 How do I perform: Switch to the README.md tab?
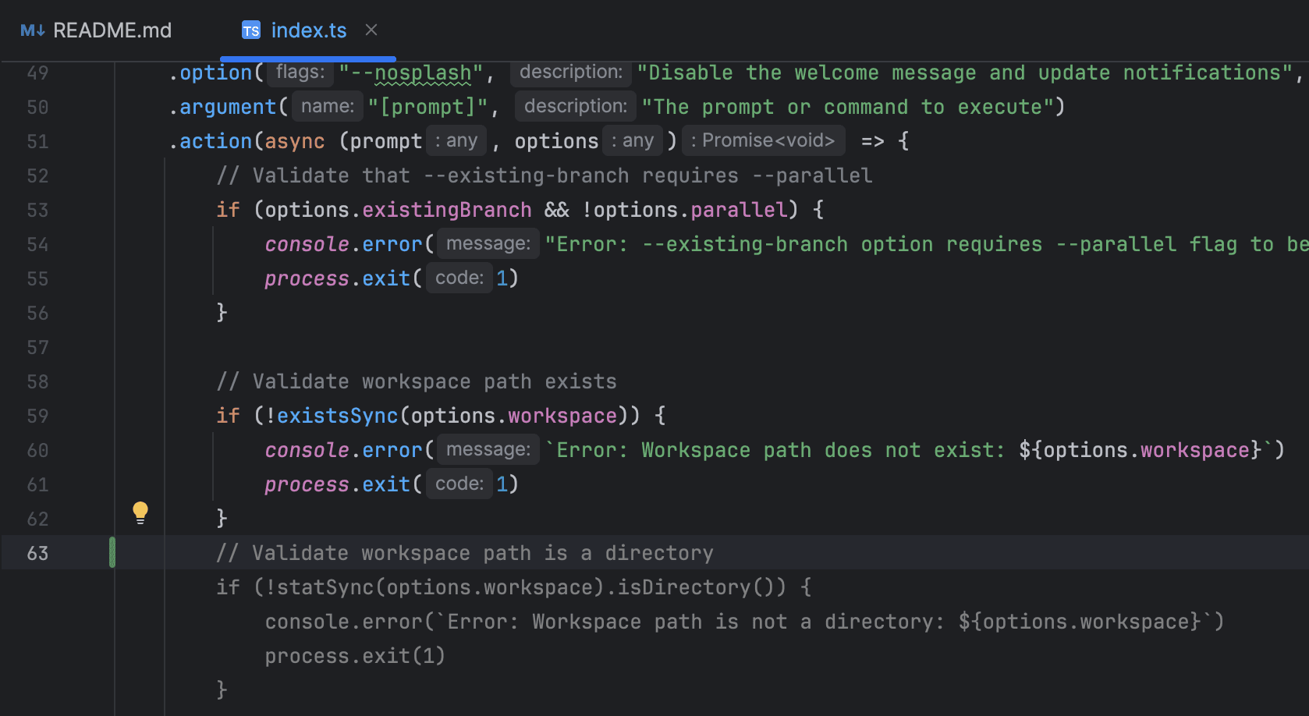(112, 30)
